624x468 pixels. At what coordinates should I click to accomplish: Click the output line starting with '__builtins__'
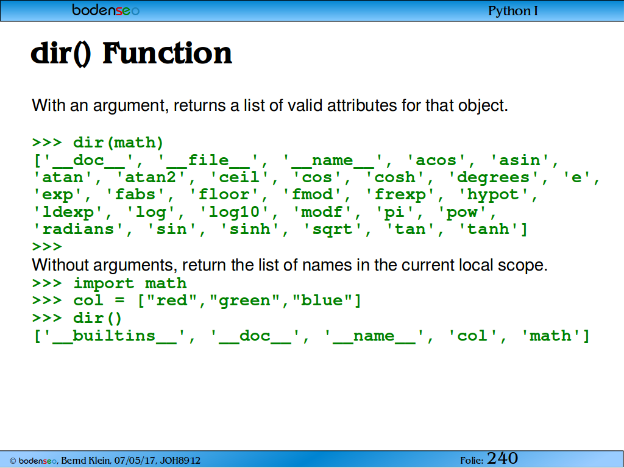click(311, 336)
